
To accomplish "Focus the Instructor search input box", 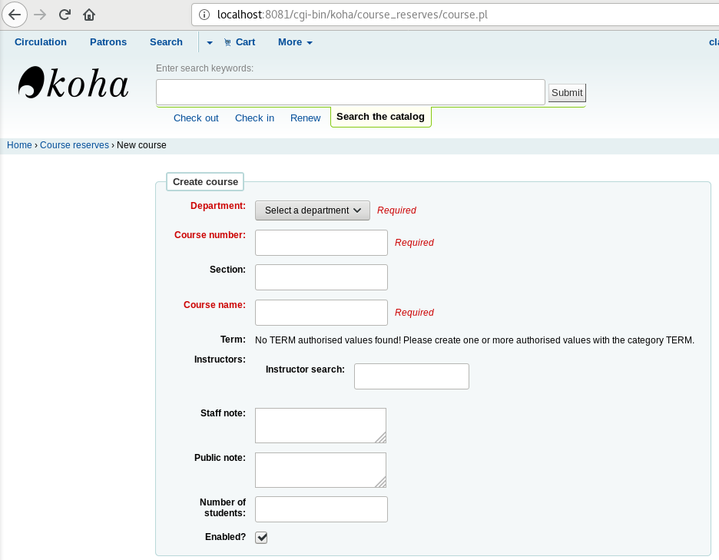I will (x=411, y=376).
